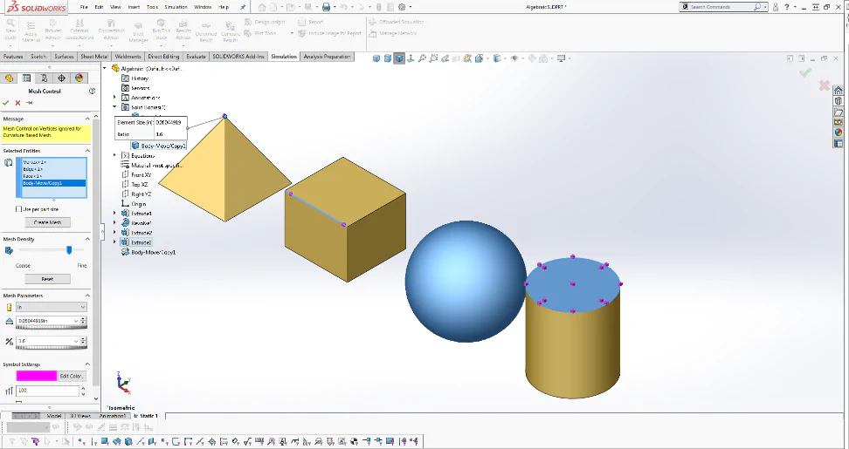The height and width of the screenshot is (449, 849).
Task: Expand the Extrude1 tree node
Action: pyautogui.click(x=114, y=214)
